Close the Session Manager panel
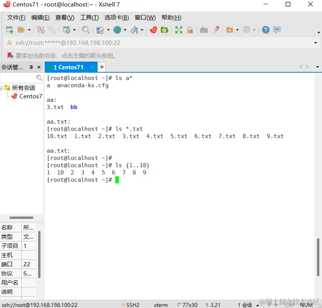This screenshot has width=322, height=308. pos(39,67)
